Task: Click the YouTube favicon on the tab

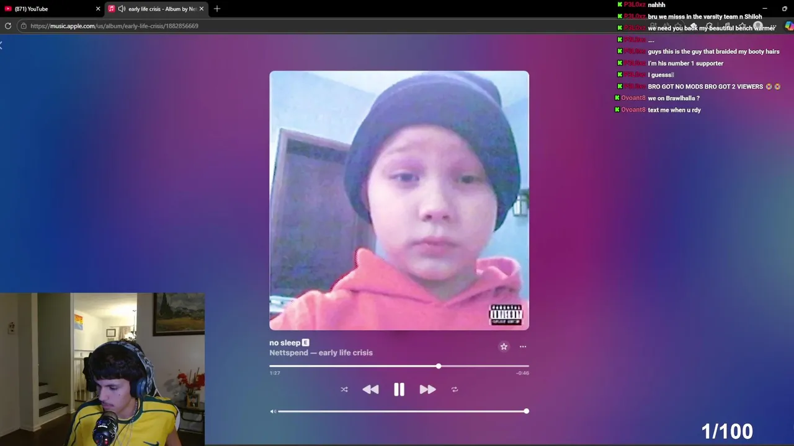Action: [9, 9]
